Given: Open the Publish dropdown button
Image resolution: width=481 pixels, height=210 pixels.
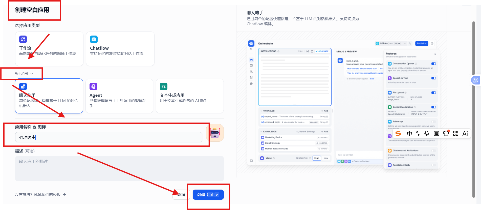Looking at the screenshot, I should (x=422, y=43).
